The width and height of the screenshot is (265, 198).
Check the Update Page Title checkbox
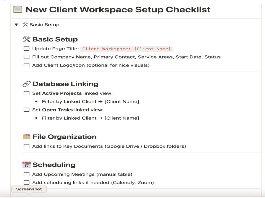[26, 49]
